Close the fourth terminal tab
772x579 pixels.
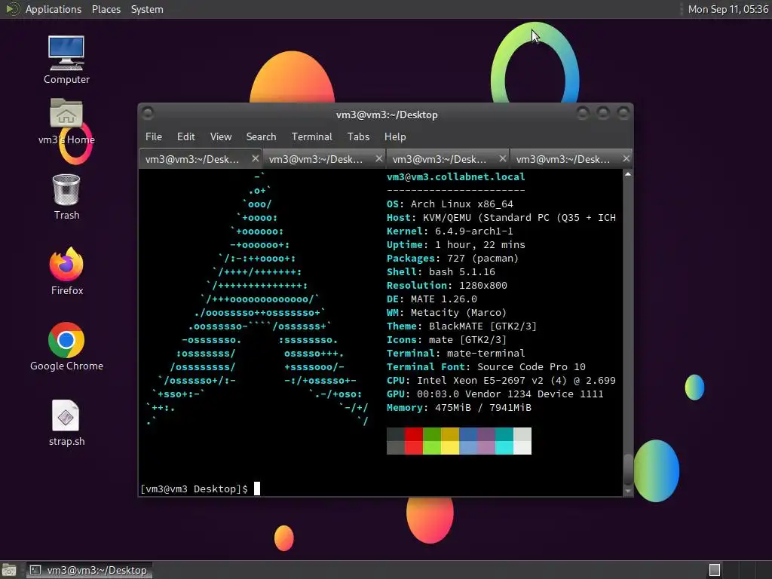coord(626,158)
